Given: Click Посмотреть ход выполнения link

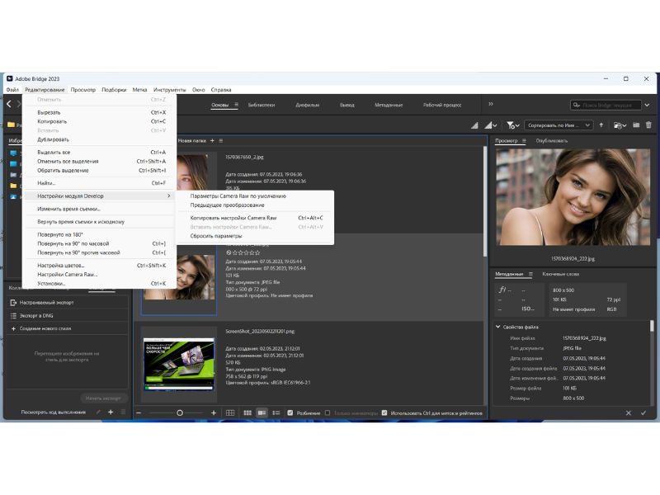Looking at the screenshot, I should pos(53,412).
